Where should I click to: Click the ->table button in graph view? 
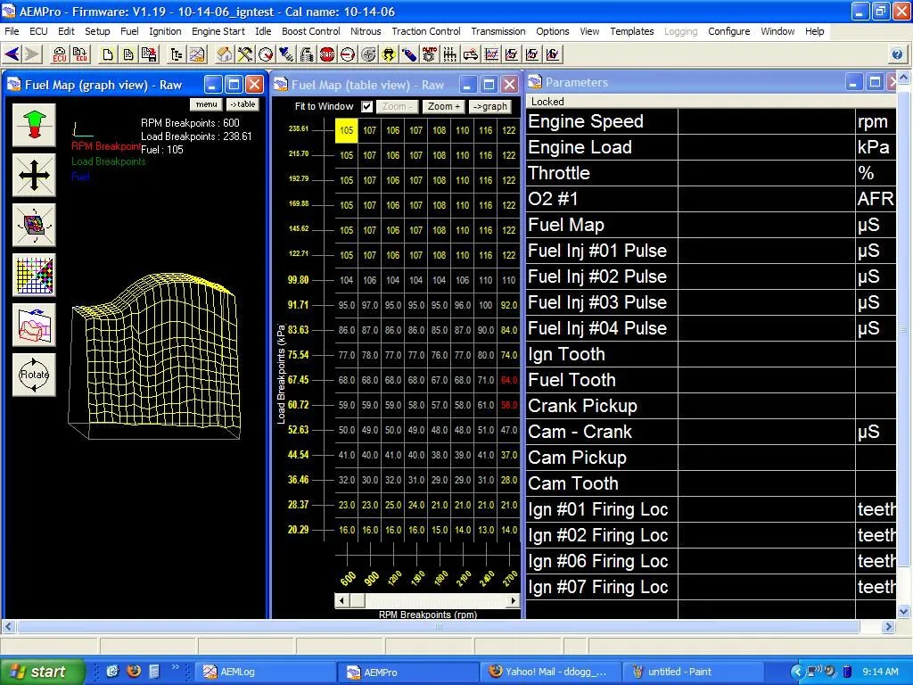242,103
